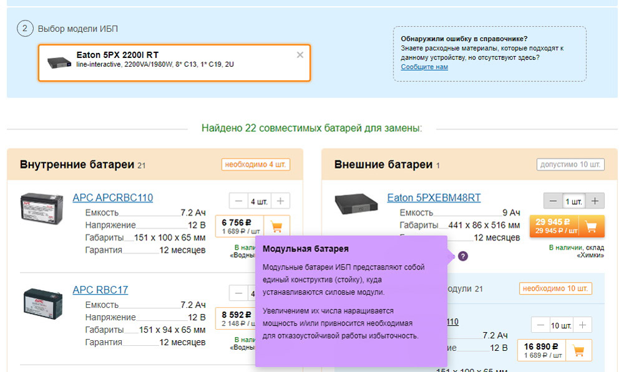
Task: Click the 8 592 ₽ price button for APC RBC17
Action: (236, 318)
